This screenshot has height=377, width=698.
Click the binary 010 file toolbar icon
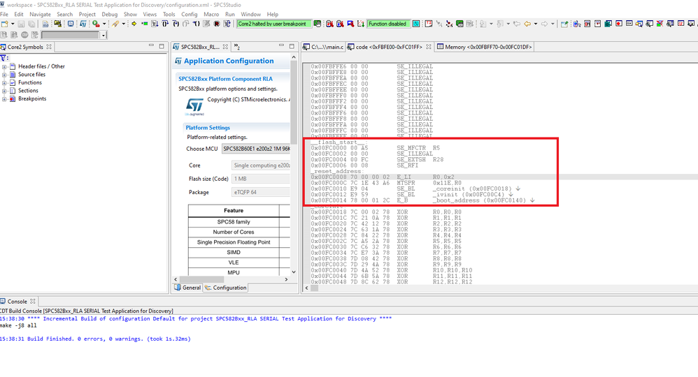[x=45, y=24]
